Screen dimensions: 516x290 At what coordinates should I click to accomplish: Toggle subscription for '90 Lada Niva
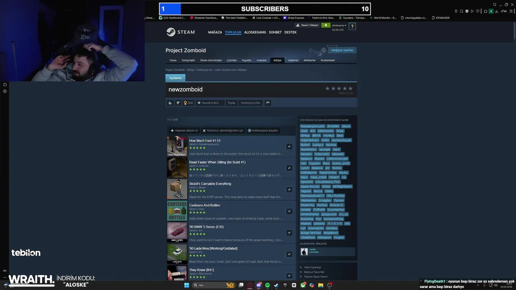289,254
